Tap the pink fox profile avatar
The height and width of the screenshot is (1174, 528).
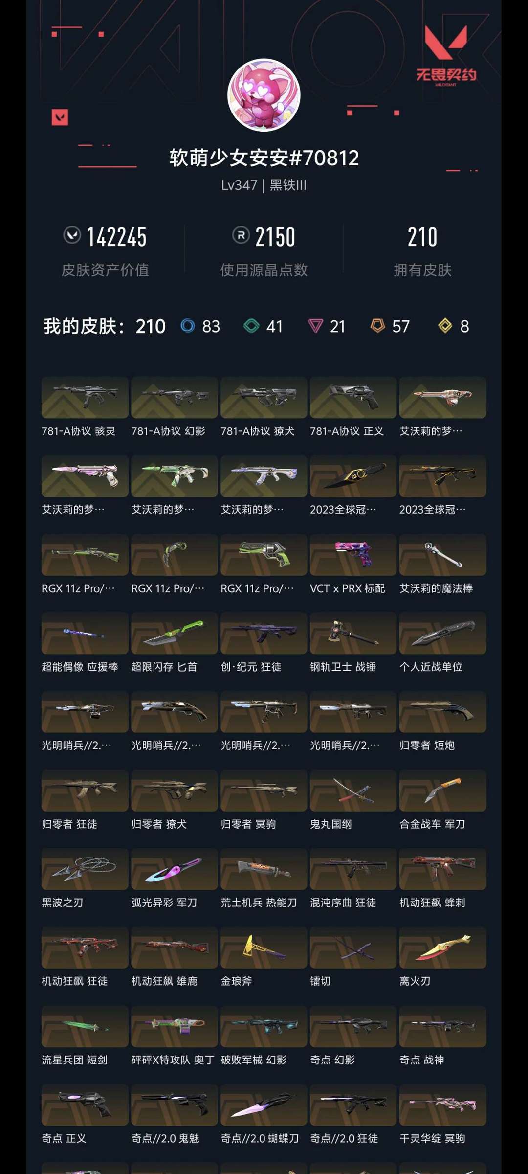[264, 95]
